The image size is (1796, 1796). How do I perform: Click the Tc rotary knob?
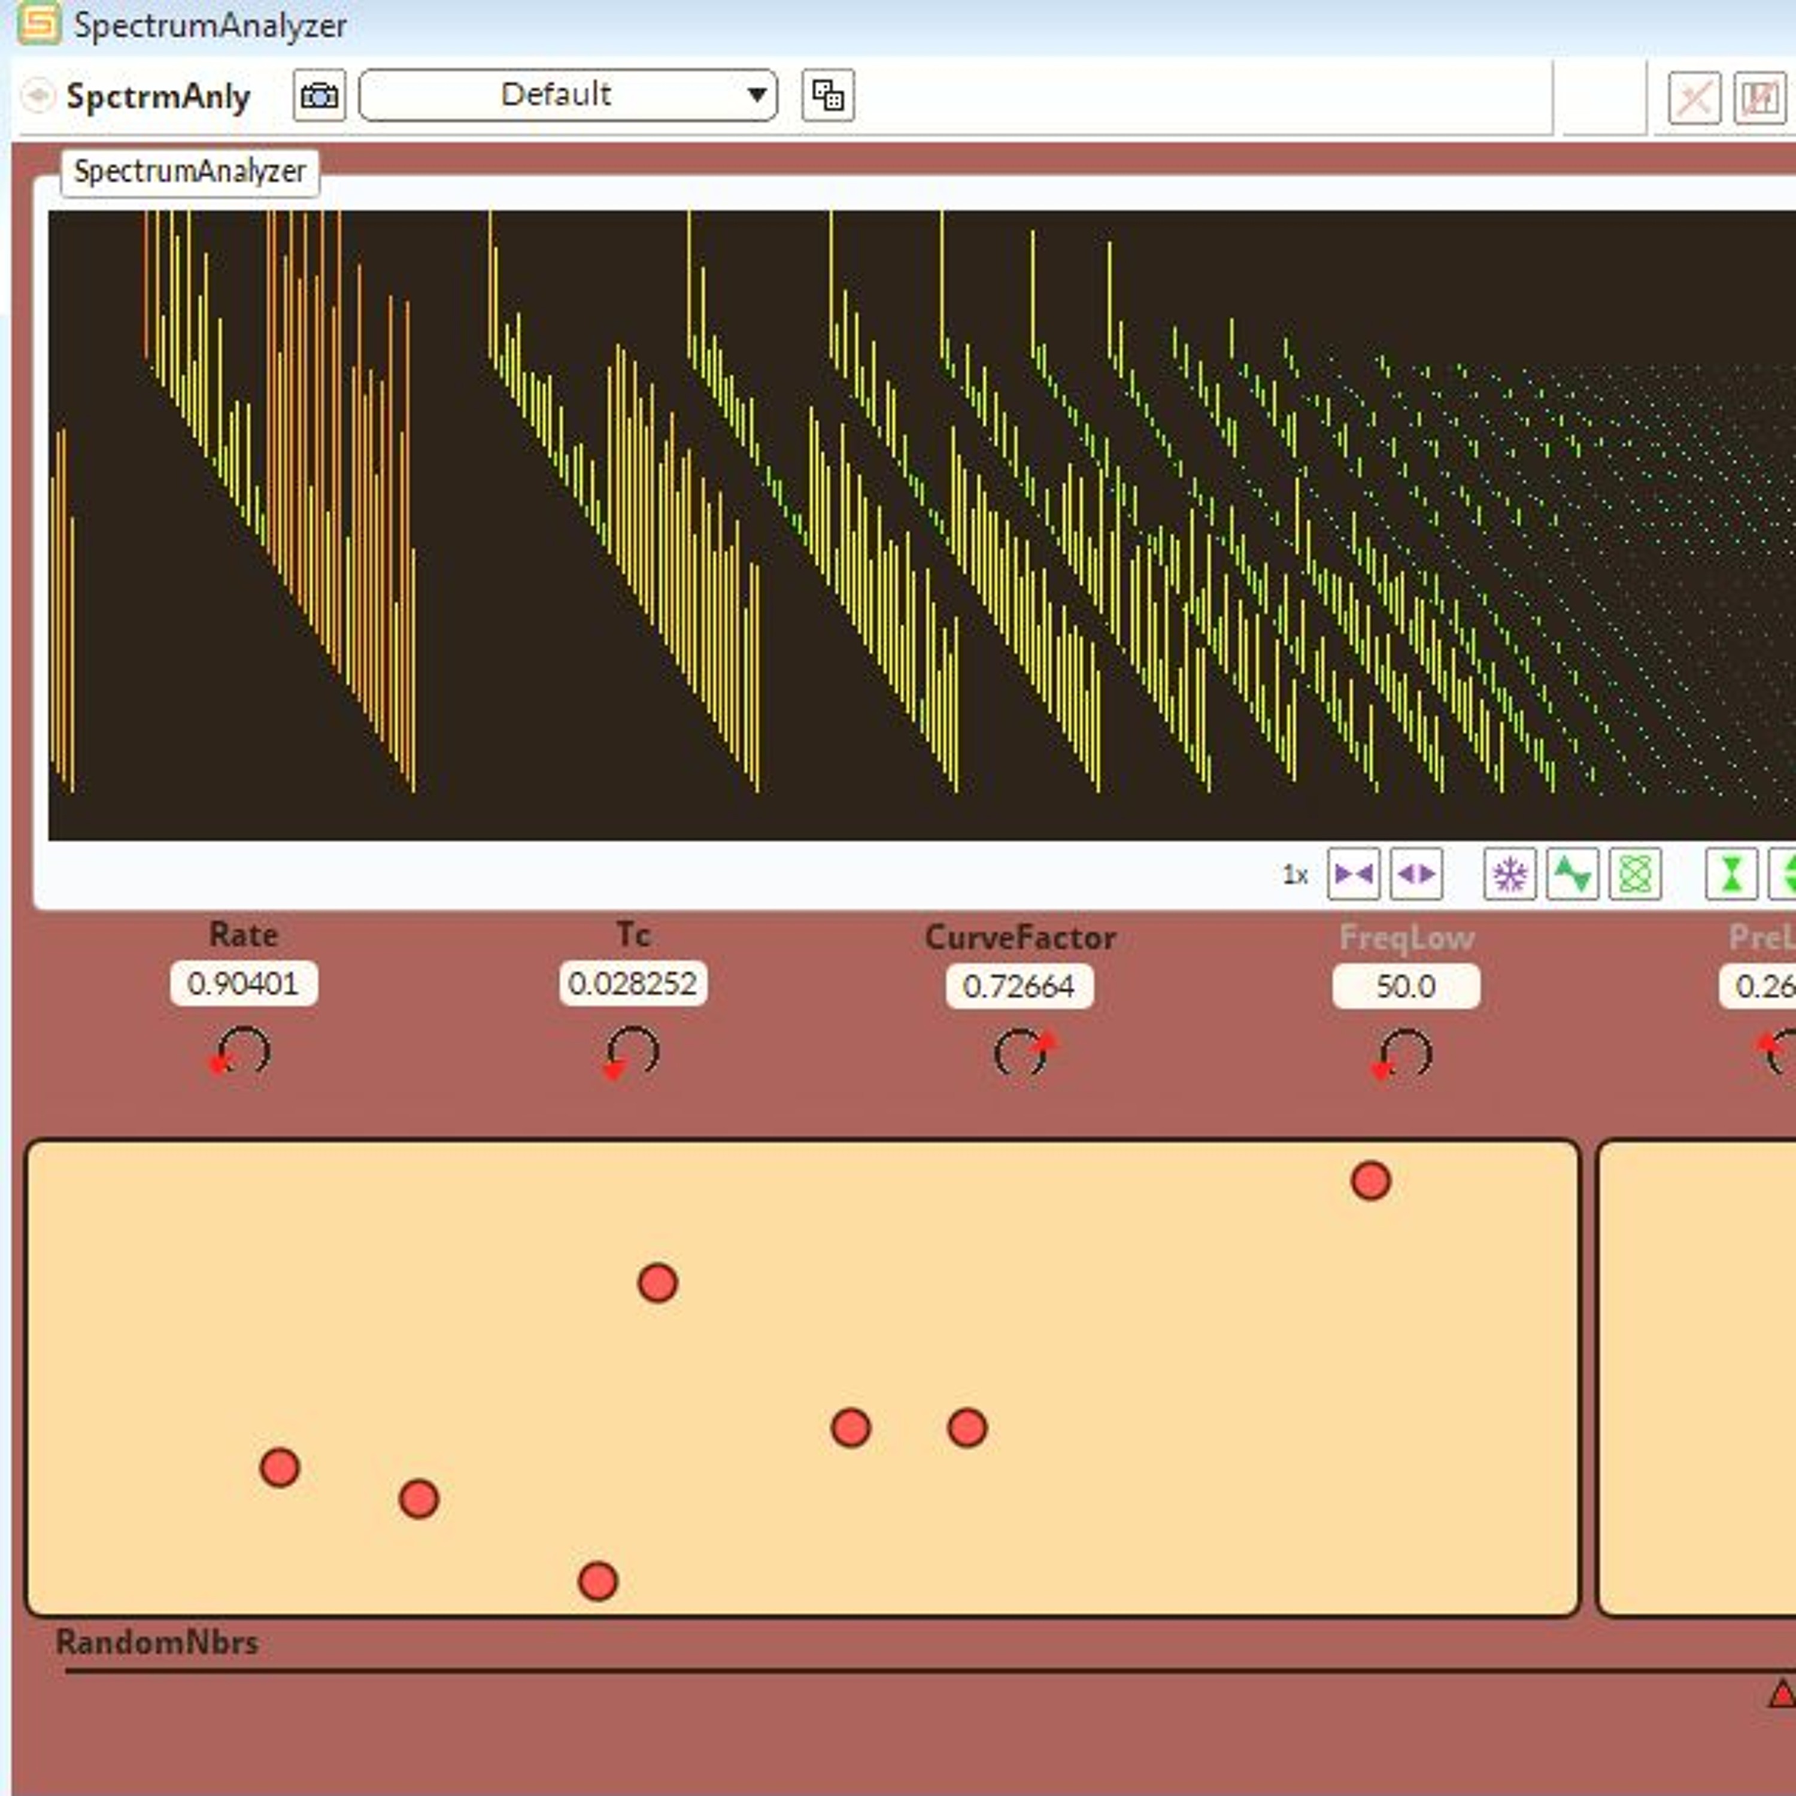632,1051
